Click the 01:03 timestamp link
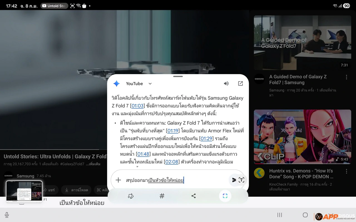 pos(137,106)
